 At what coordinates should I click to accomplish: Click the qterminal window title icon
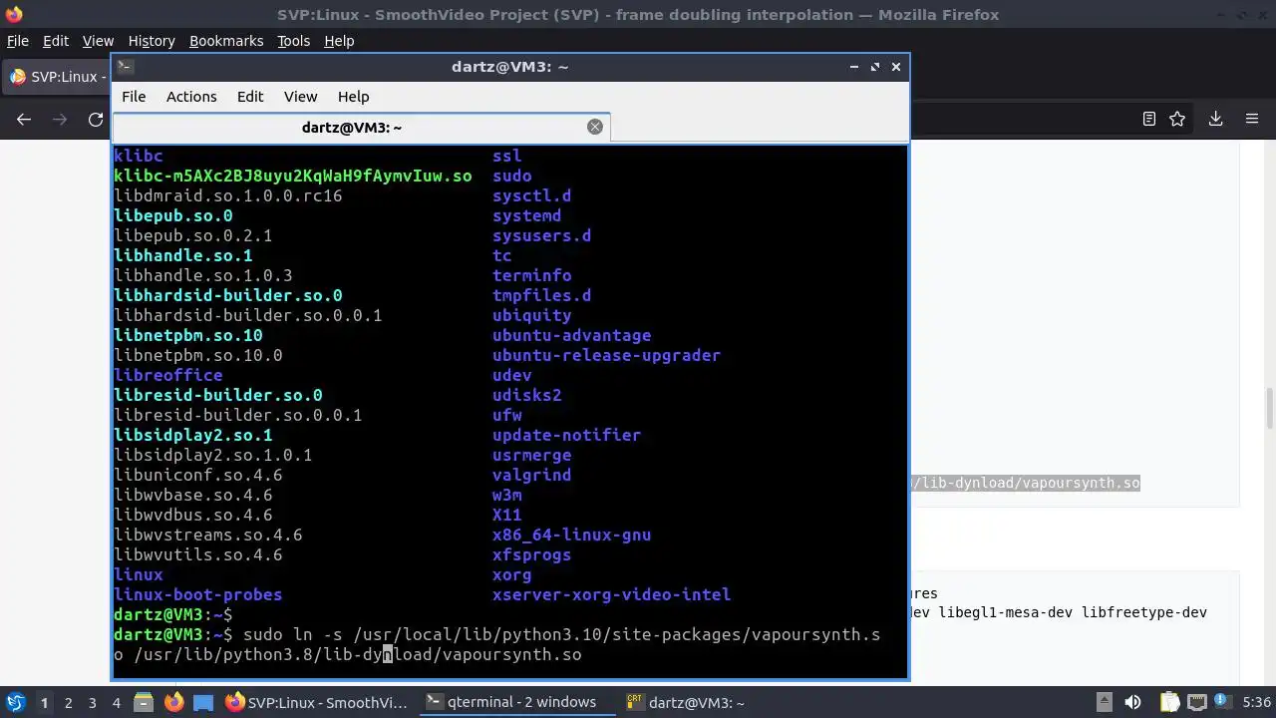(125, 67)
